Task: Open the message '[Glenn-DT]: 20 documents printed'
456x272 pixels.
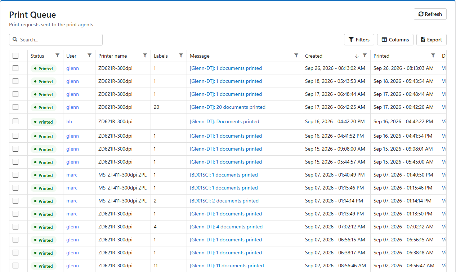Action: click(228, 107)
